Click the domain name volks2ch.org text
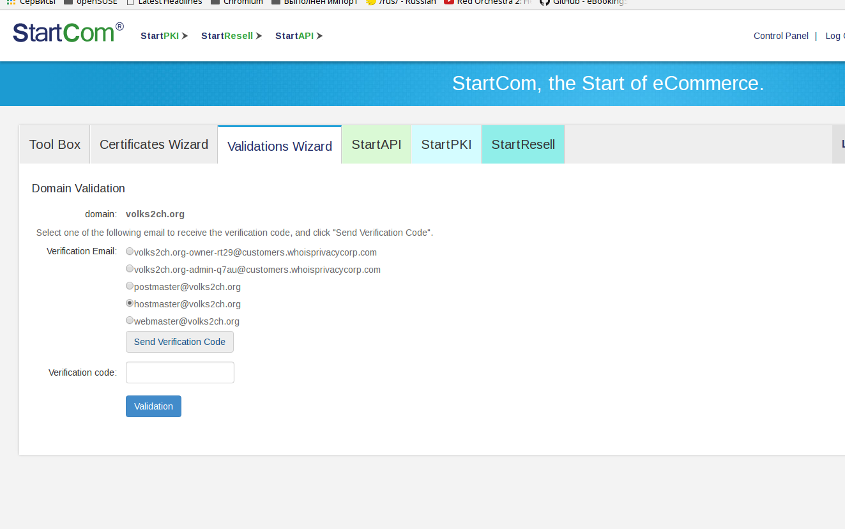This screenshot has width=845, height=529. [x=155, y=214]
